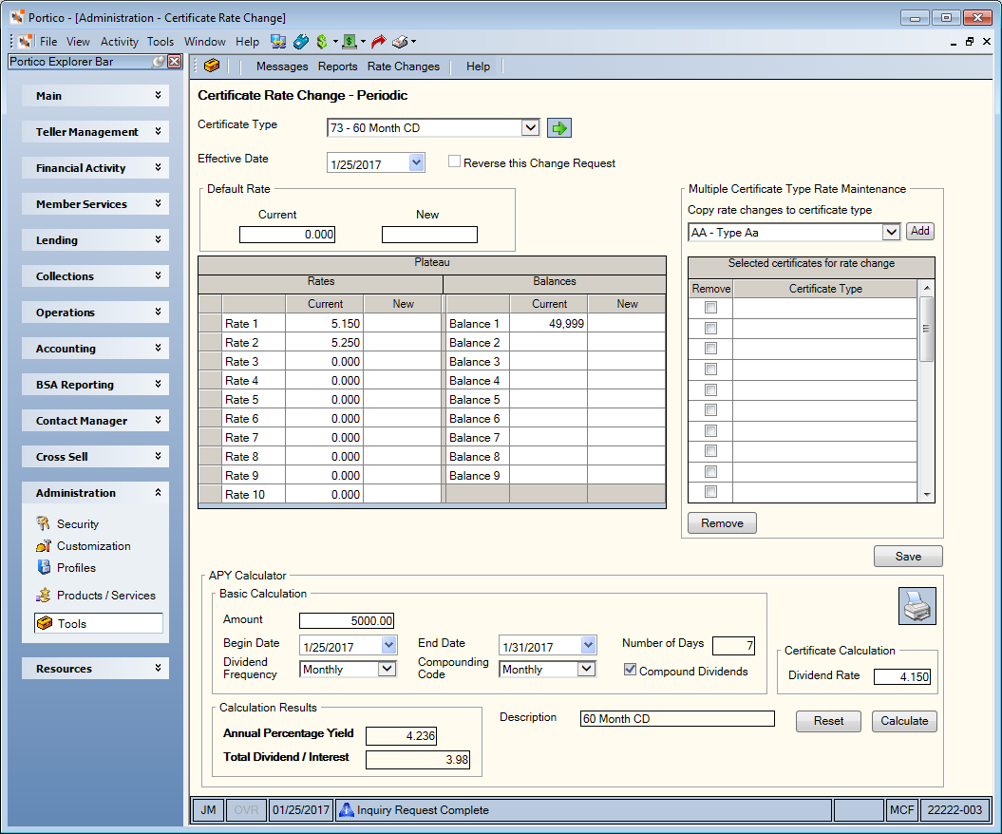Click the New default rate input field
Screen dimensions: 1002x834
point(429,235)
